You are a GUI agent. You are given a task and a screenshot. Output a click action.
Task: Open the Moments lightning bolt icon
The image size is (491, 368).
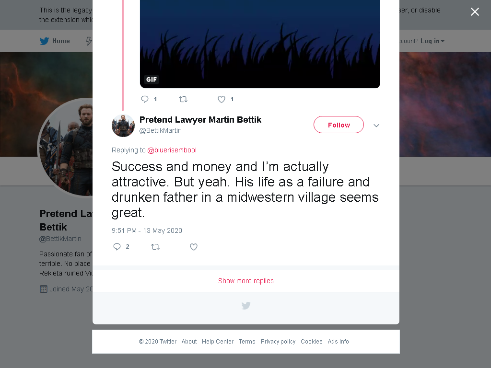[89, 41]
